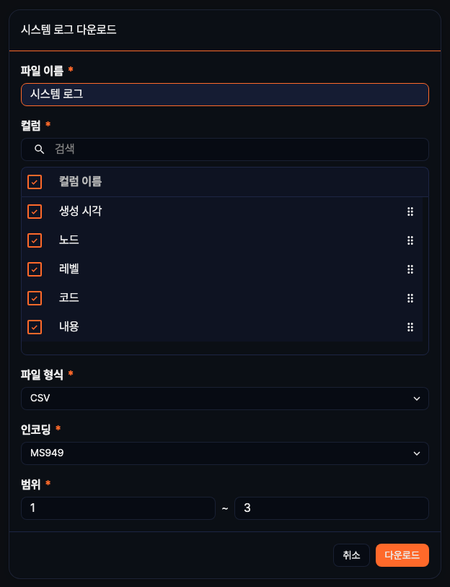The image size is (450, 587).
Task: Select the 파일 이름 input showing 시스템 로그
Action: pos(224,95)
